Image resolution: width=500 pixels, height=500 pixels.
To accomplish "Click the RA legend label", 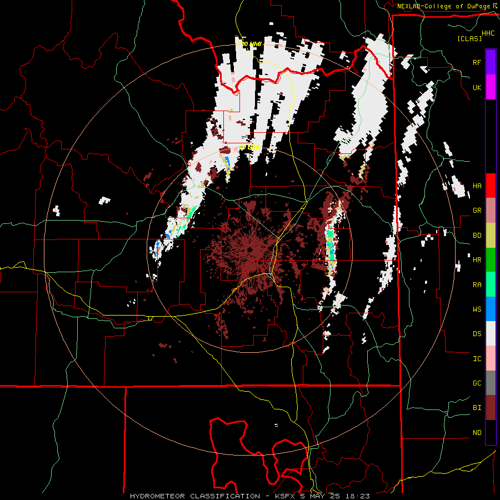I will (477, 285).
